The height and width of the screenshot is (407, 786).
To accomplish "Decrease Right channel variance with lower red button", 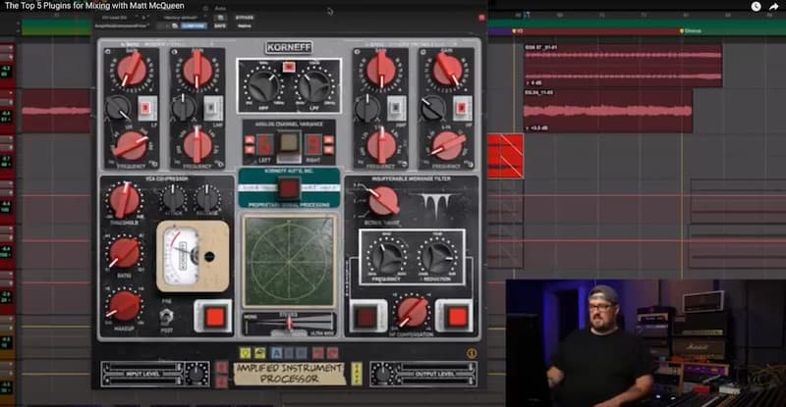I will (x=328, y=150).
